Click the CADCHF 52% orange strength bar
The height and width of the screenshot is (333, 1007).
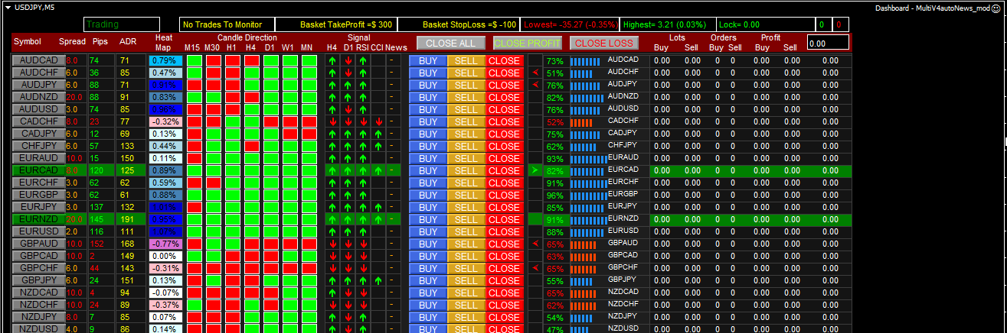tap(582, 121)
